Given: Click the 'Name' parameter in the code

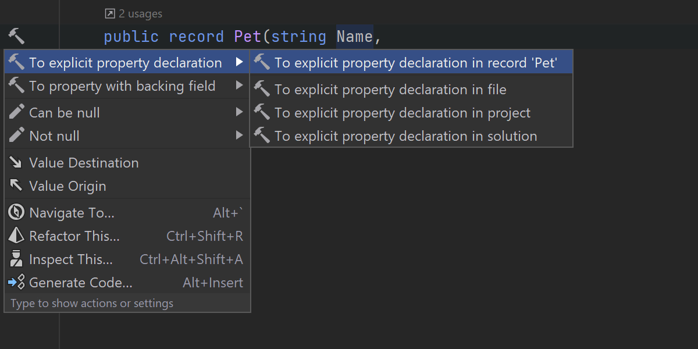Looking at the screenshot, I should 354,37.
